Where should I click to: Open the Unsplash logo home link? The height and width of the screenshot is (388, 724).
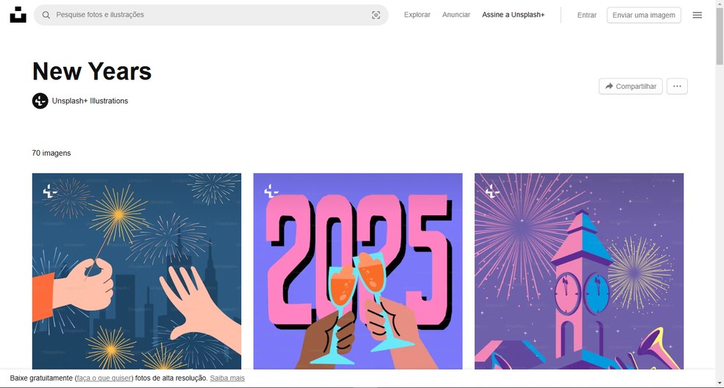click(18, 15)
